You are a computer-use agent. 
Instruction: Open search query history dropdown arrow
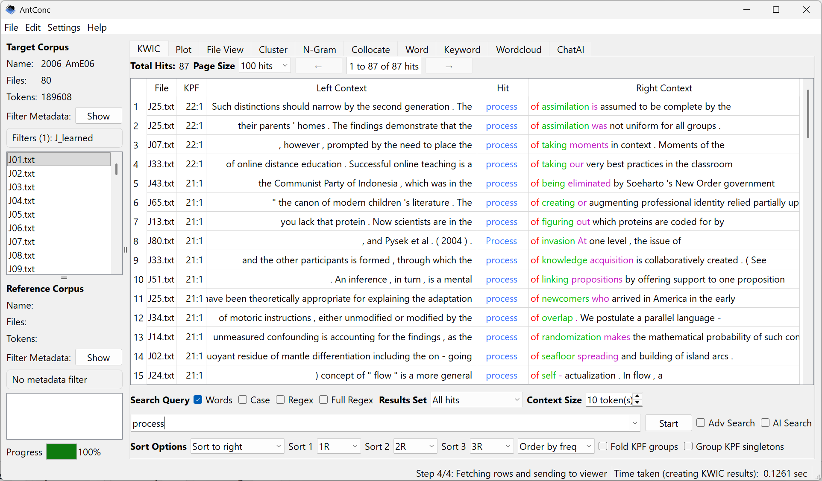[x=635, y=423]
